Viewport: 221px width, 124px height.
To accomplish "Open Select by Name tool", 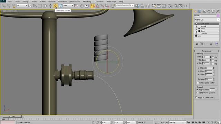I will click(x=35, y=6).
